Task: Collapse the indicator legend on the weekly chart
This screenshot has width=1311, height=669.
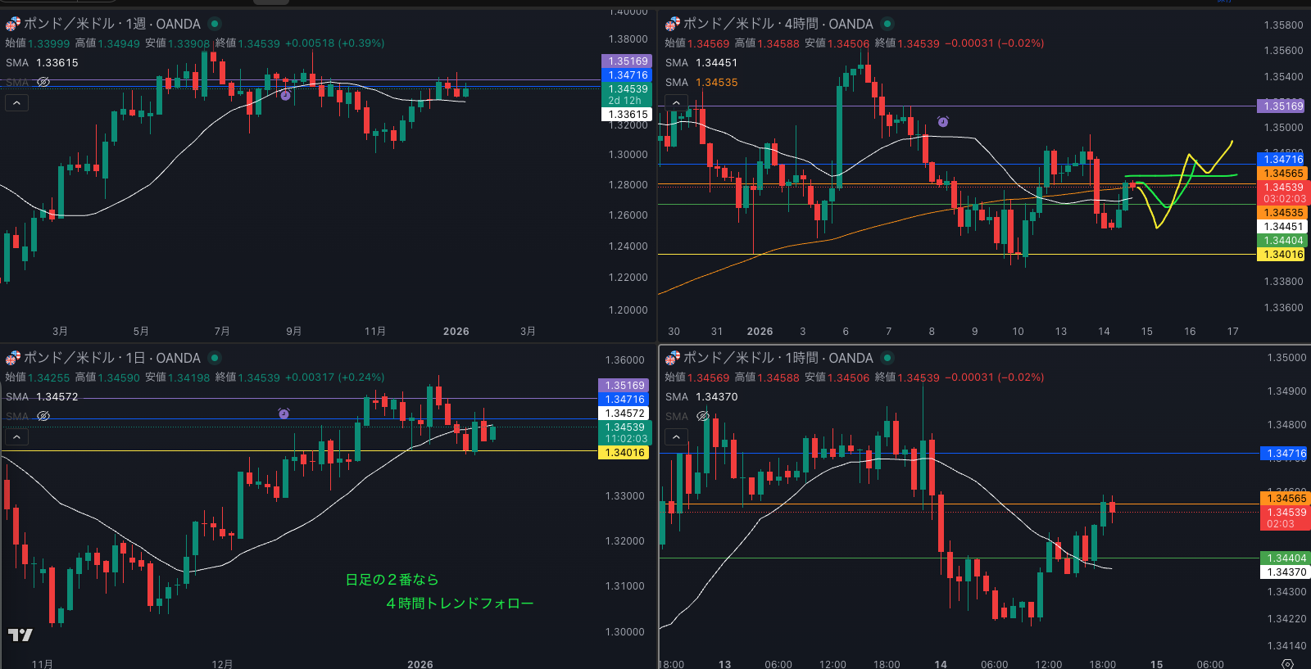Action: (16, 103)
